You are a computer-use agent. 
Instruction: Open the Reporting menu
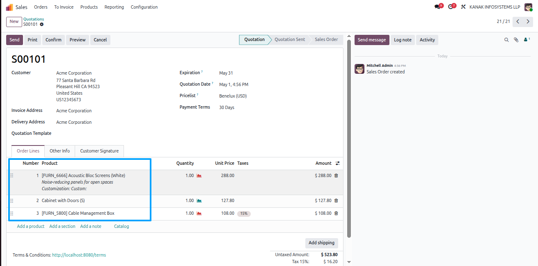(x=114, y=7)
